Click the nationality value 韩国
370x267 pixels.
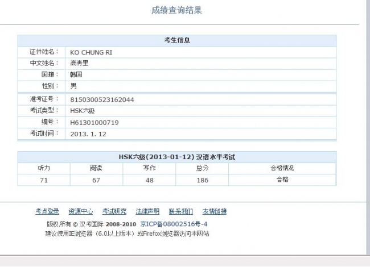click(76, 74)
